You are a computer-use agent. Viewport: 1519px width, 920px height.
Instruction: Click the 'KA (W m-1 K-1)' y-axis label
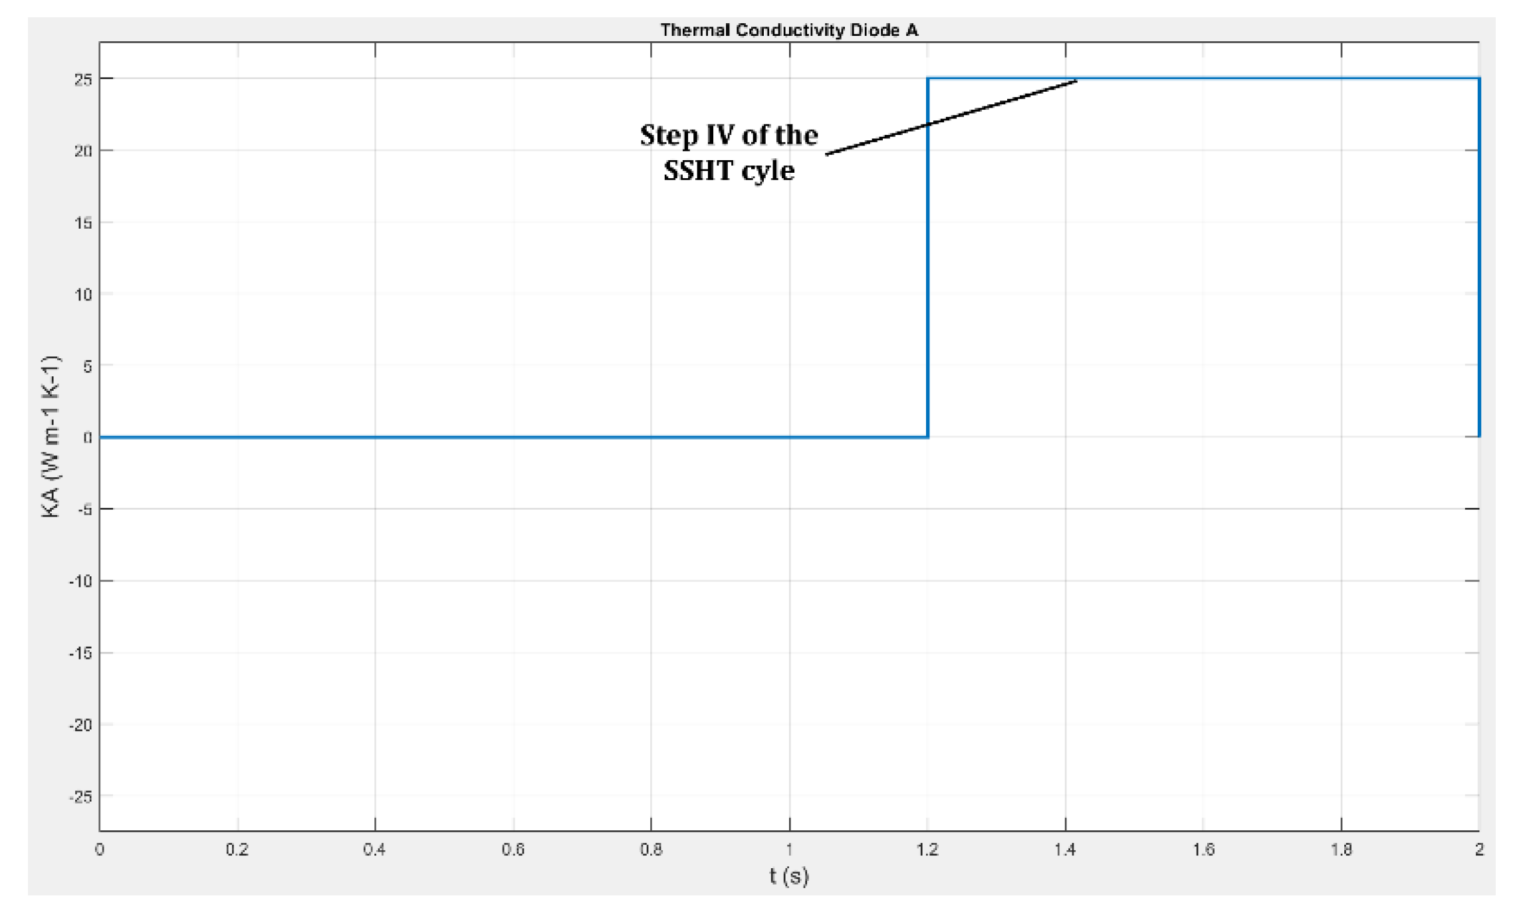coord(51,437)
